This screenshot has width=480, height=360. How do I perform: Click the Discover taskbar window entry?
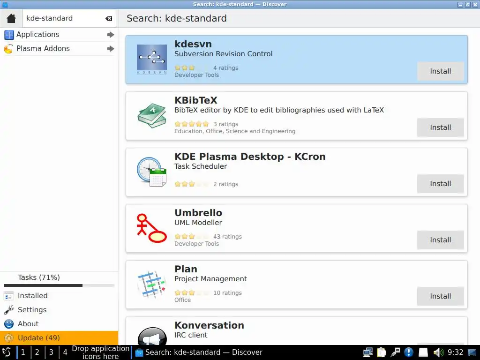(199, 352)
